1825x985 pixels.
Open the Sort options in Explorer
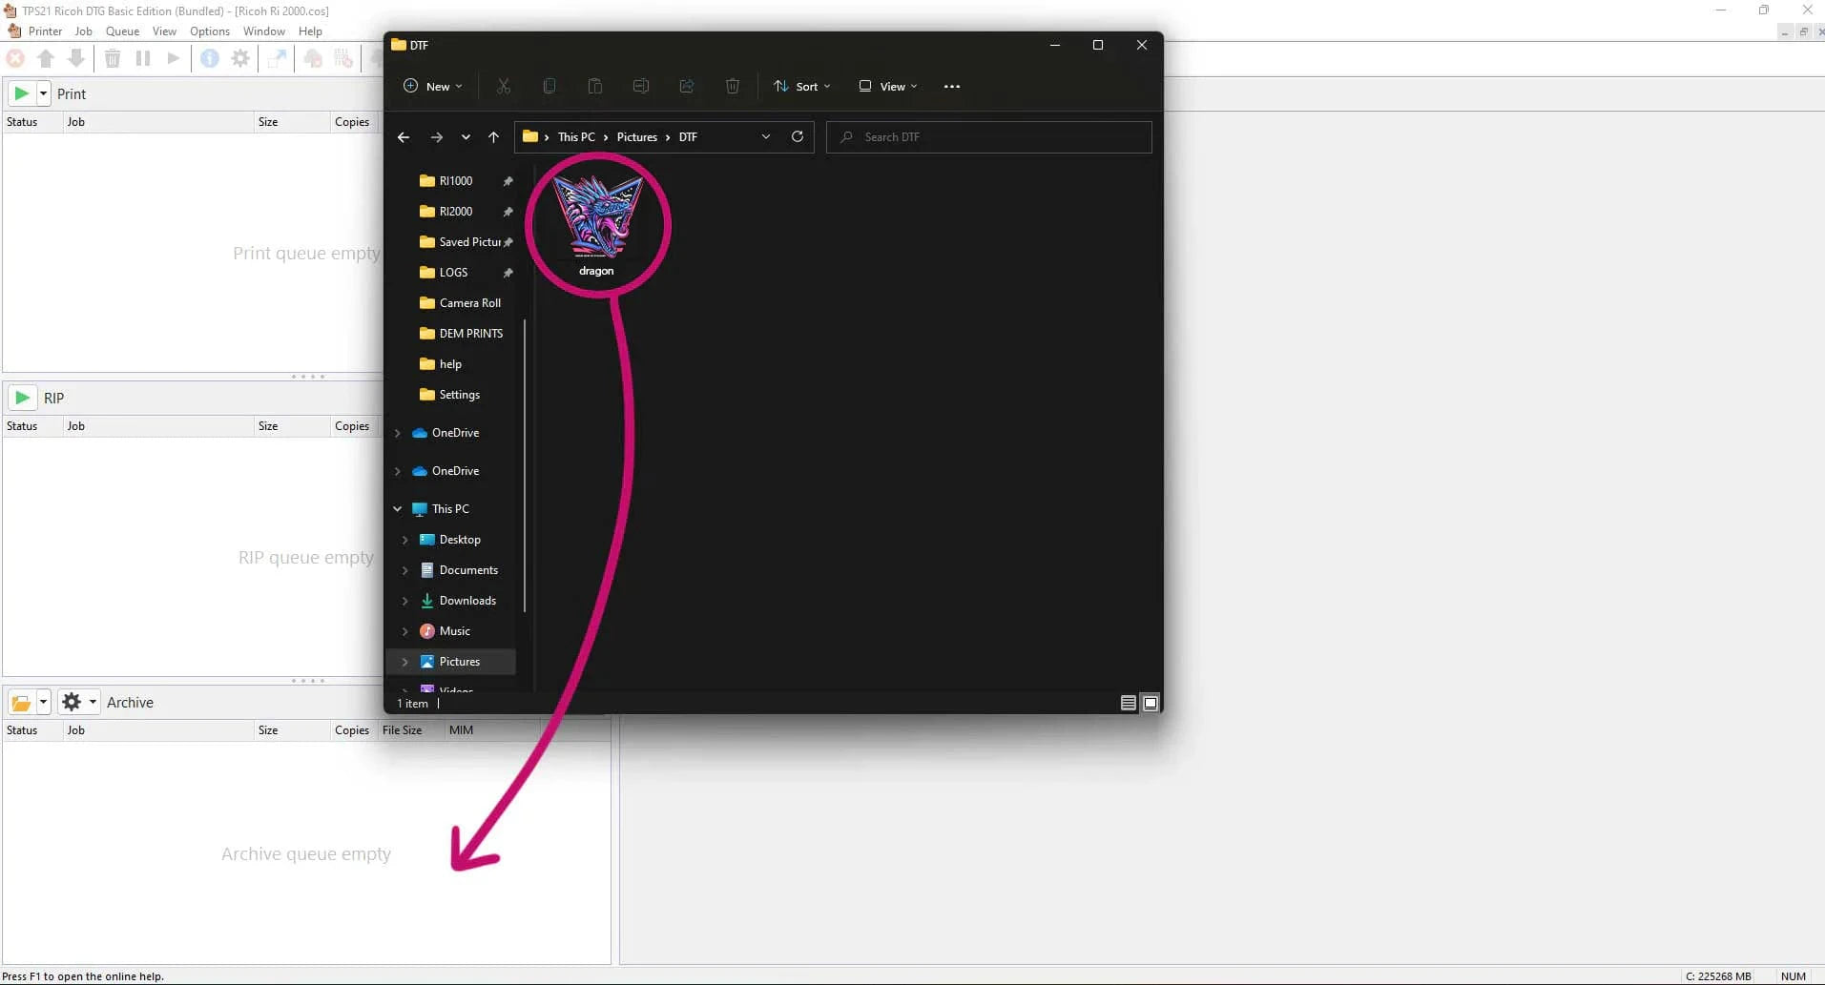[x=801, y=86]
